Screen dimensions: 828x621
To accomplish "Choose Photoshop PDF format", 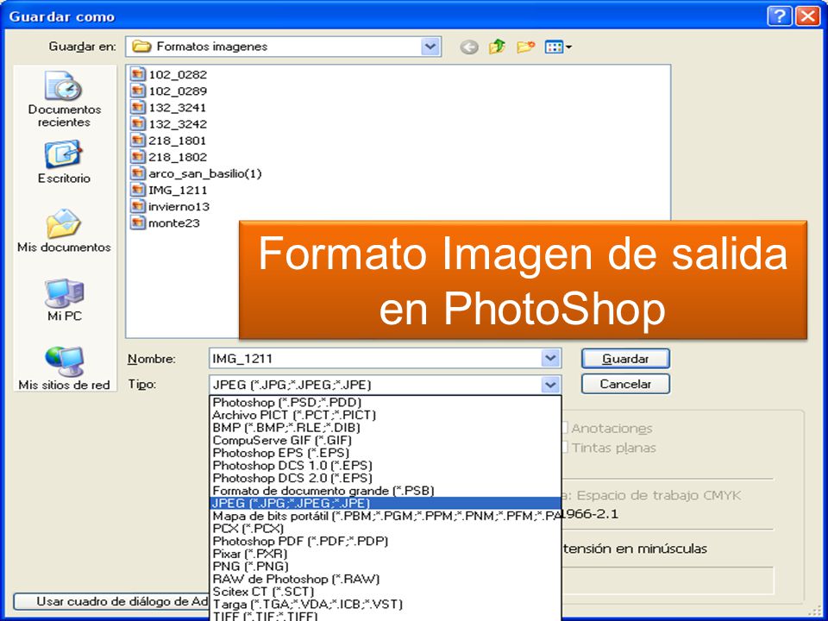I will pos(386,542).
